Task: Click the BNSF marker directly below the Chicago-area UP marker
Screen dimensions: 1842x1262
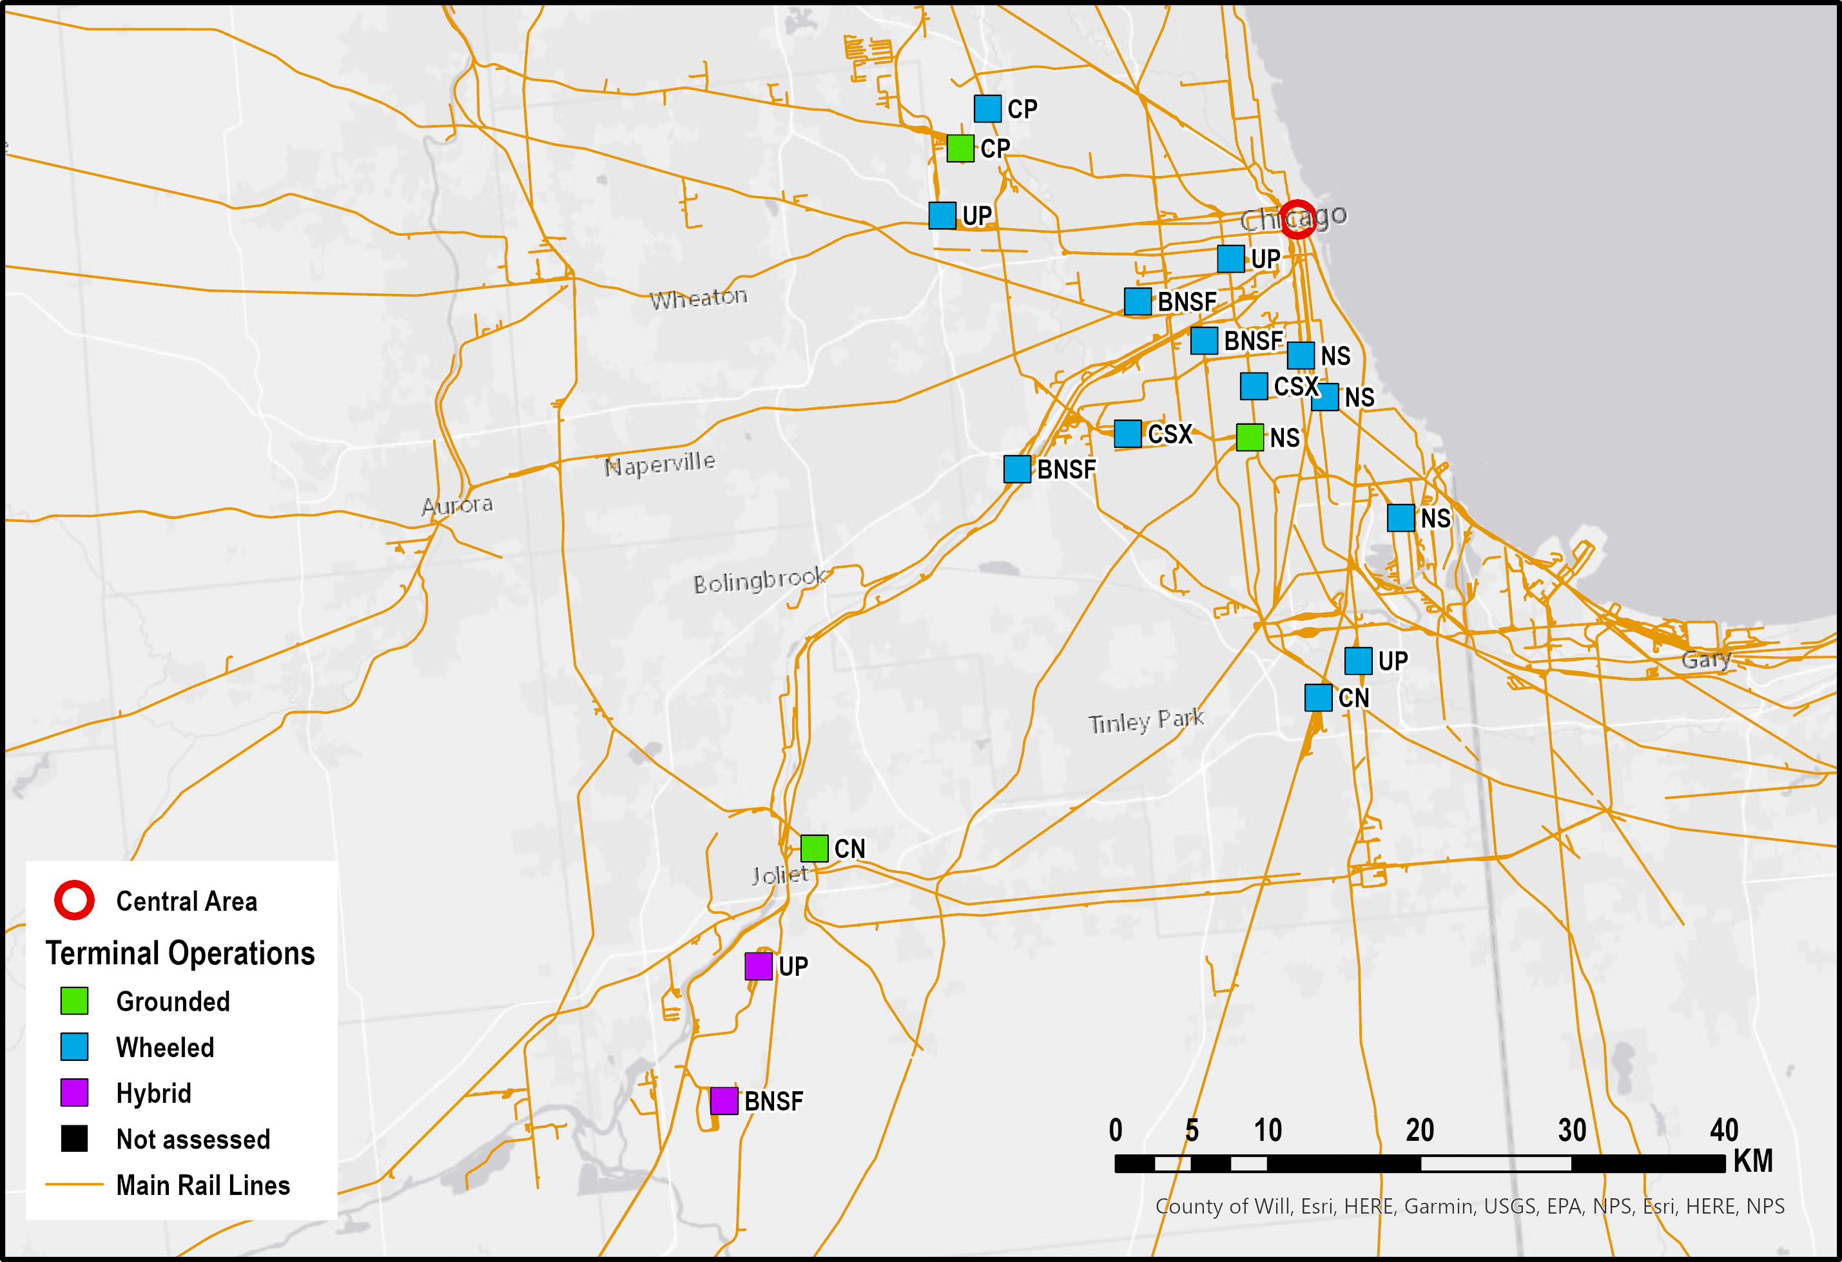Action: 1138,302
